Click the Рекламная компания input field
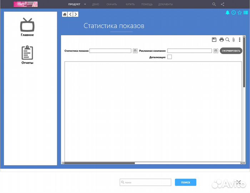The image size is (250, 193). 190,51
